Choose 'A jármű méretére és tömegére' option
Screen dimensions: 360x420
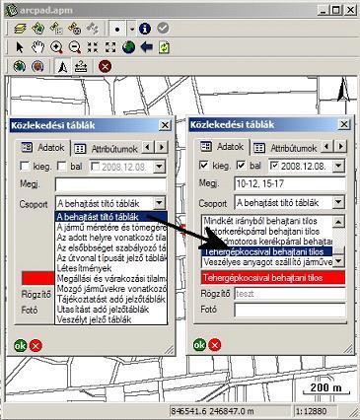click(111, 227)
